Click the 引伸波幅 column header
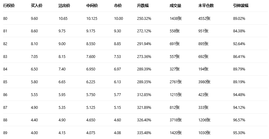 tap(241, 6)
